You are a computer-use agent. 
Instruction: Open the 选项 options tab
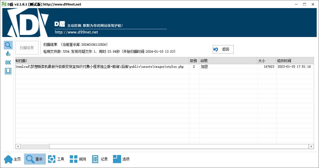[121, 159]
